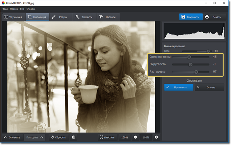Click the Печать print button
Screen dimensions: 231x145
(x=213, y=17)
